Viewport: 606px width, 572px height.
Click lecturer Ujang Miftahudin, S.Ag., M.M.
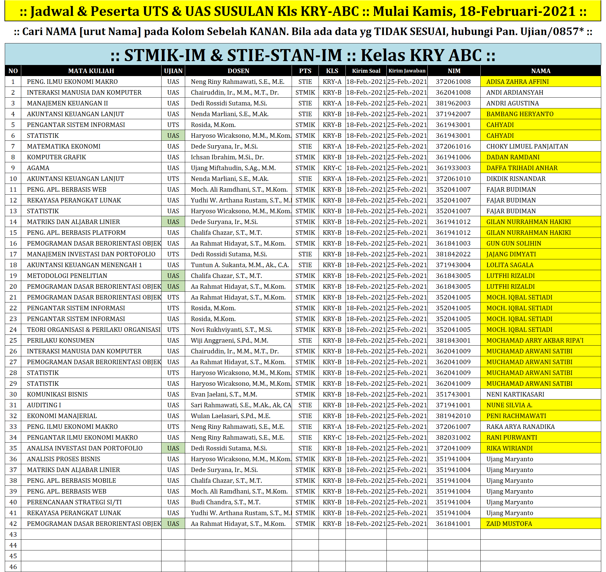click(233, 168)
